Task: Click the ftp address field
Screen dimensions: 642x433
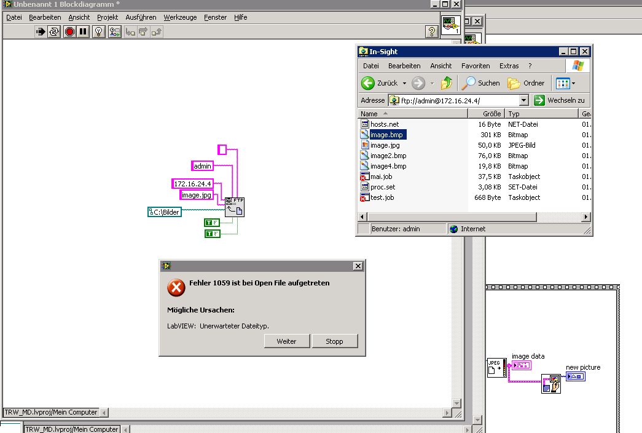Action: click(x=453, y=100)
